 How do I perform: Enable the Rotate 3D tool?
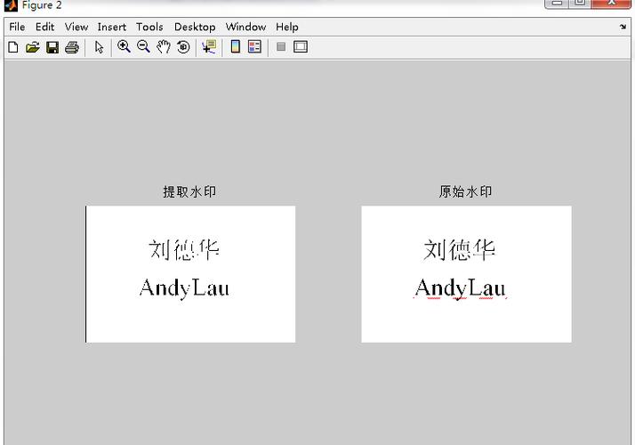coord(183,47)
